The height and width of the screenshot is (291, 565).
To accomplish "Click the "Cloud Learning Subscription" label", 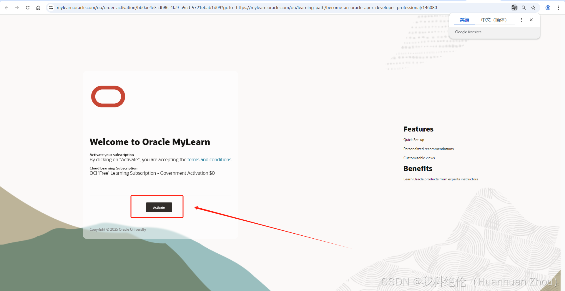I will pos(113,168).
